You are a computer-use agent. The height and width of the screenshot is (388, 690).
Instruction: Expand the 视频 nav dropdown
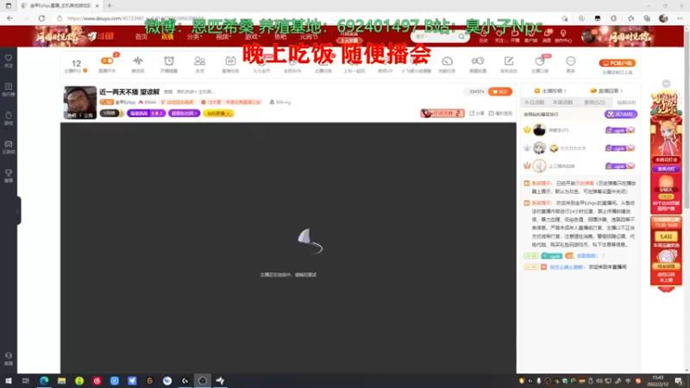tap(223, 36)
